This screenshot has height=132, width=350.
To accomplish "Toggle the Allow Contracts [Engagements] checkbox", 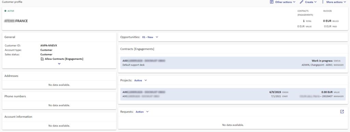I will click(42, 59).
